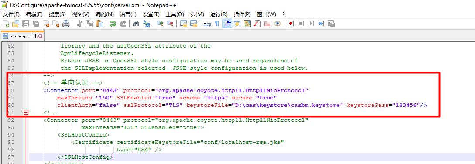The image size is (475, 164).
Task: Click certificateKeystoreFile="conf/localhost-rsa.jks" text
Action: 200,142
